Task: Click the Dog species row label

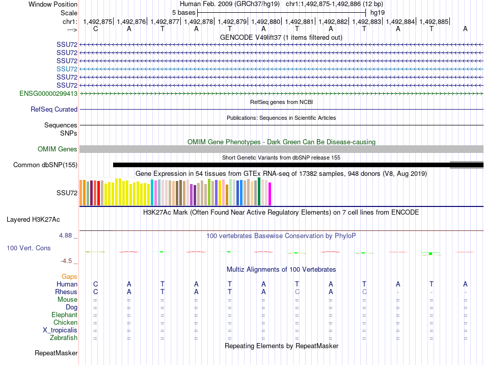Action: point(71,307)
